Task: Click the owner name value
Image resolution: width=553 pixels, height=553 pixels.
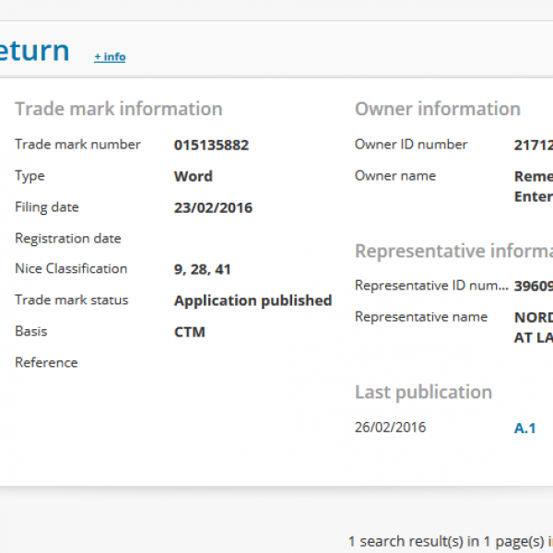Action: pyautogui.click(x=534, y=185)
